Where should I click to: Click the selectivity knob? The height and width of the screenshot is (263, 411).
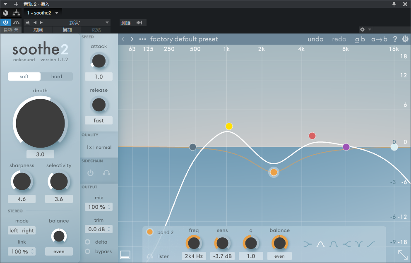pos(59,181)
